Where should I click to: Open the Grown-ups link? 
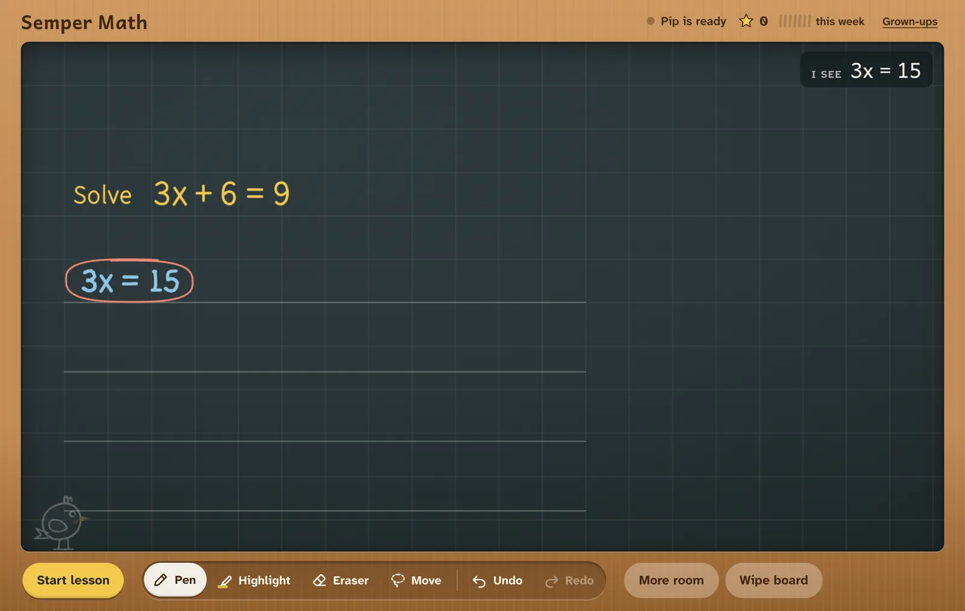(910, 22)
